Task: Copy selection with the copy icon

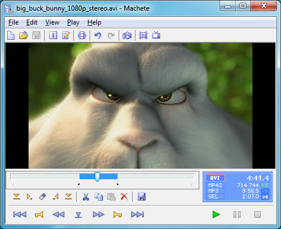Action: pos(99,197)
